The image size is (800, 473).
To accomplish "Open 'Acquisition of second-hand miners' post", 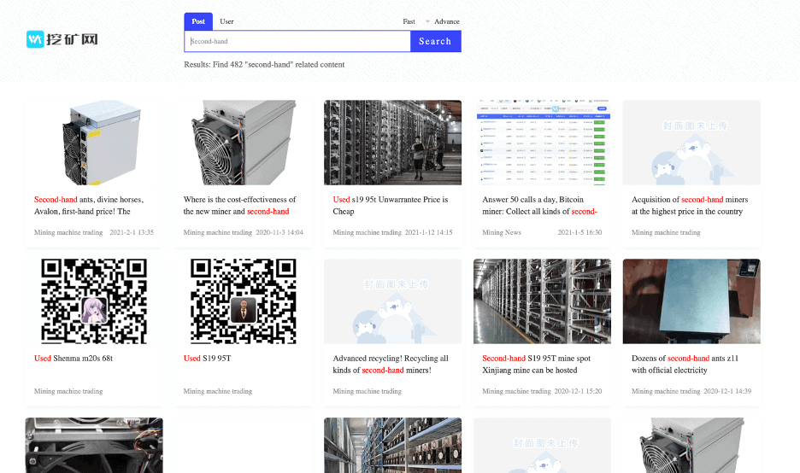I will [x=690, y=206].
